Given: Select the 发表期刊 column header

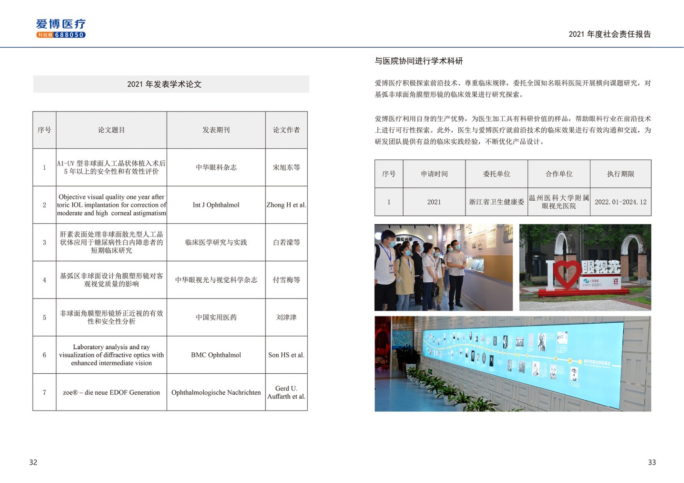Looking at the screenshot, I should [216, 130].
